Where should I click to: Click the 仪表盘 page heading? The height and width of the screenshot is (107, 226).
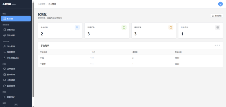(x=42, y=14)
